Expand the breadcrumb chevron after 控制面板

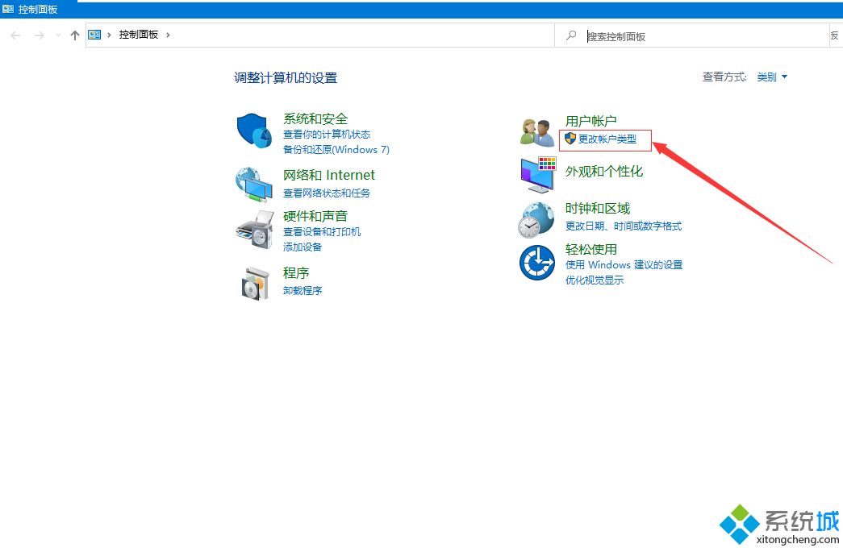coord(167,35)
